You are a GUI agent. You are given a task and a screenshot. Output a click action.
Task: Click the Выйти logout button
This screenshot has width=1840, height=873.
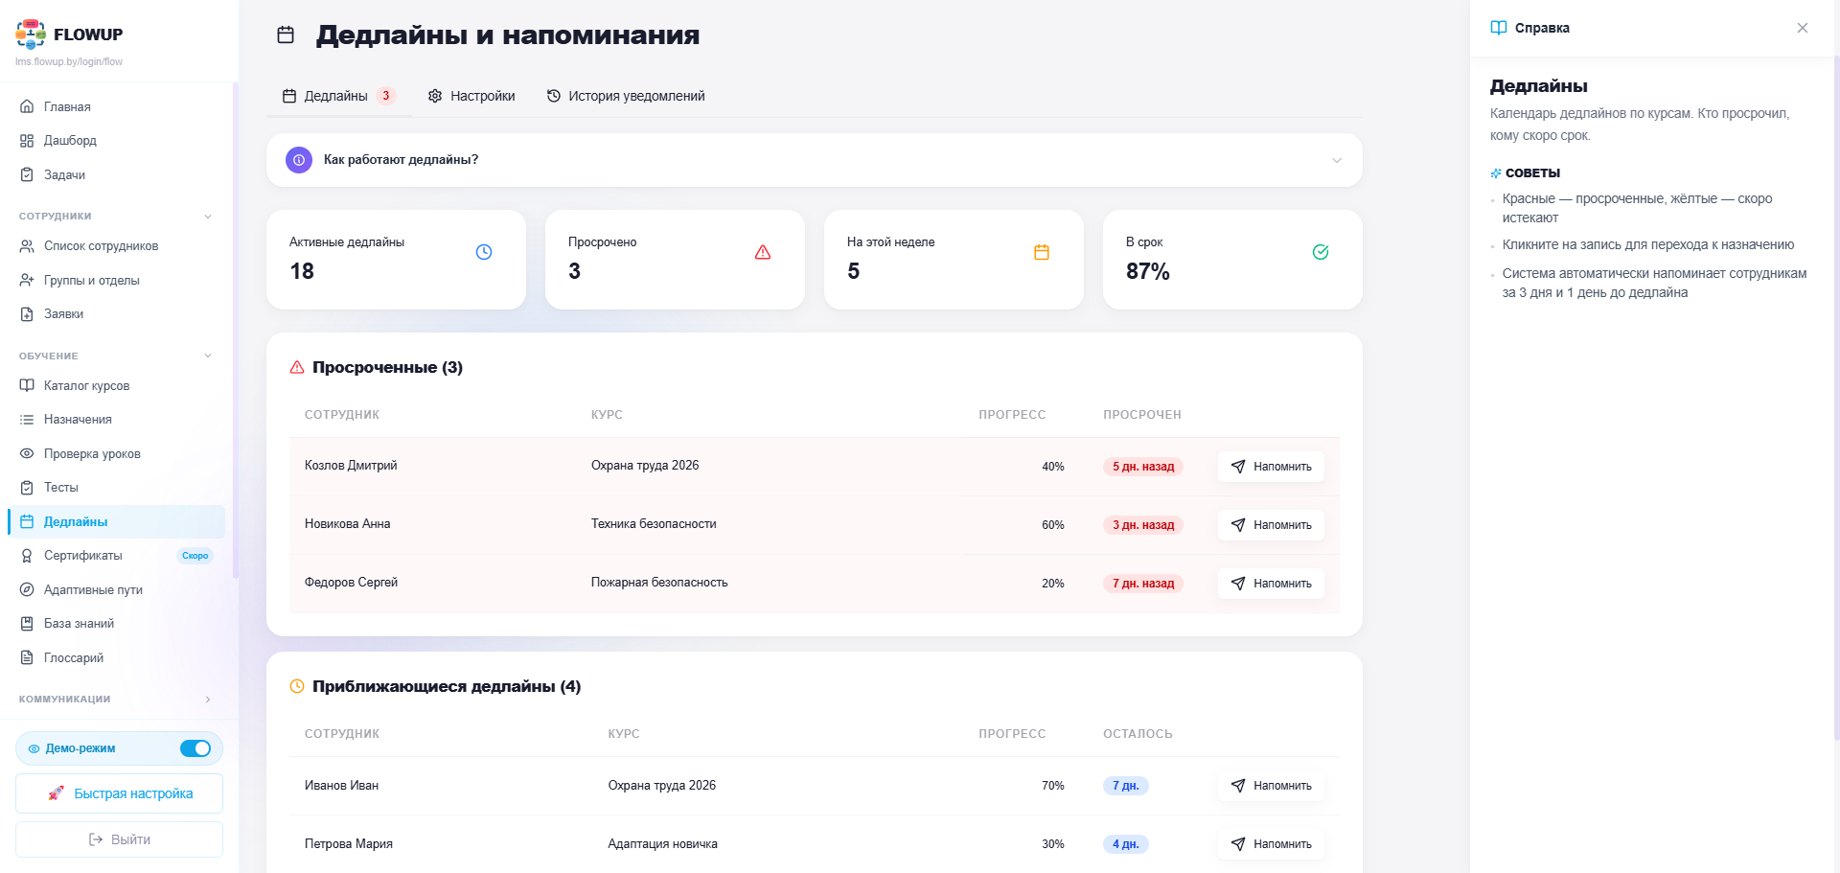click(119, 839)
